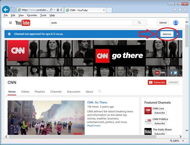Click the YouTube logo
The height and width of the screenshot is (145, 190).
pyautogui.click(x=23, y=23)
